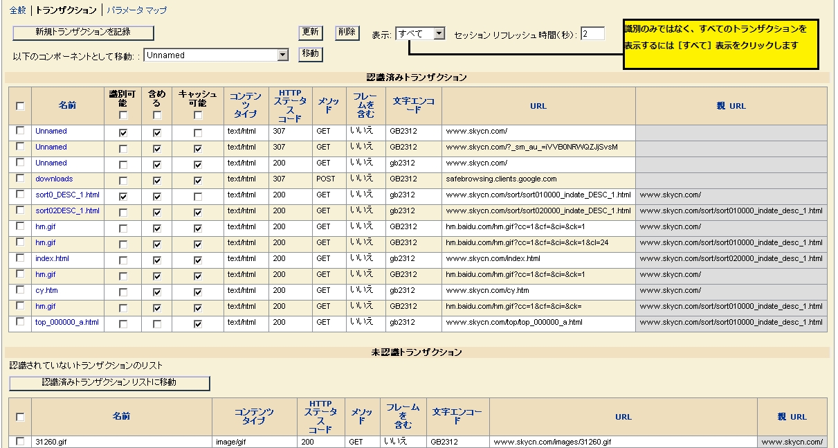Click the 削除 button
Image resolution: width=838 pixels, height=448 pixels.
[x=347, y=33]
